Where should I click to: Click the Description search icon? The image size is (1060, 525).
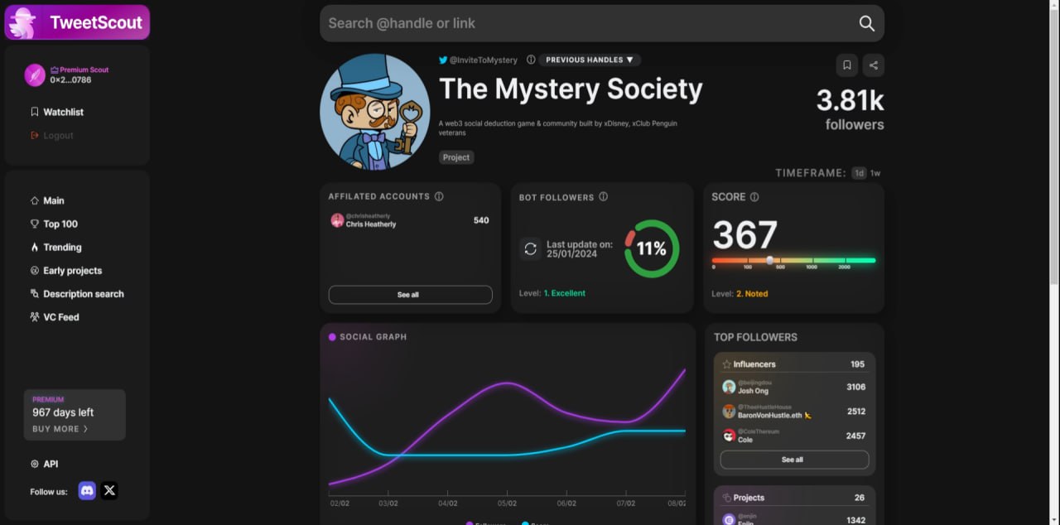coord(35,293)
